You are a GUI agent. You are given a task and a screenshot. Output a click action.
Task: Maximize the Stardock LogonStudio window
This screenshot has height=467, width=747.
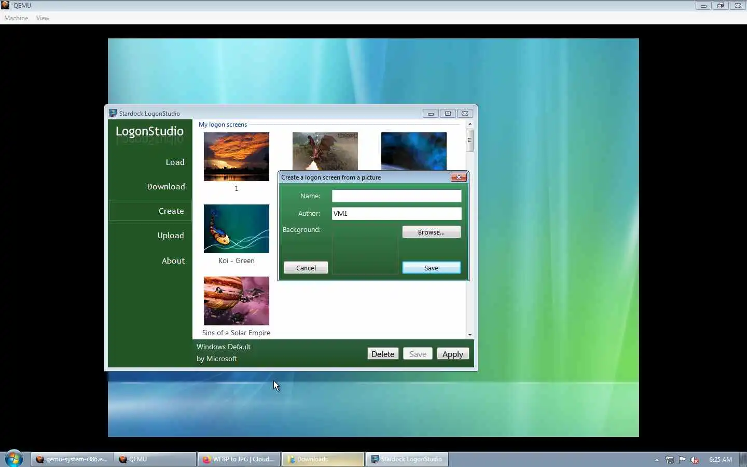[448, 113]
